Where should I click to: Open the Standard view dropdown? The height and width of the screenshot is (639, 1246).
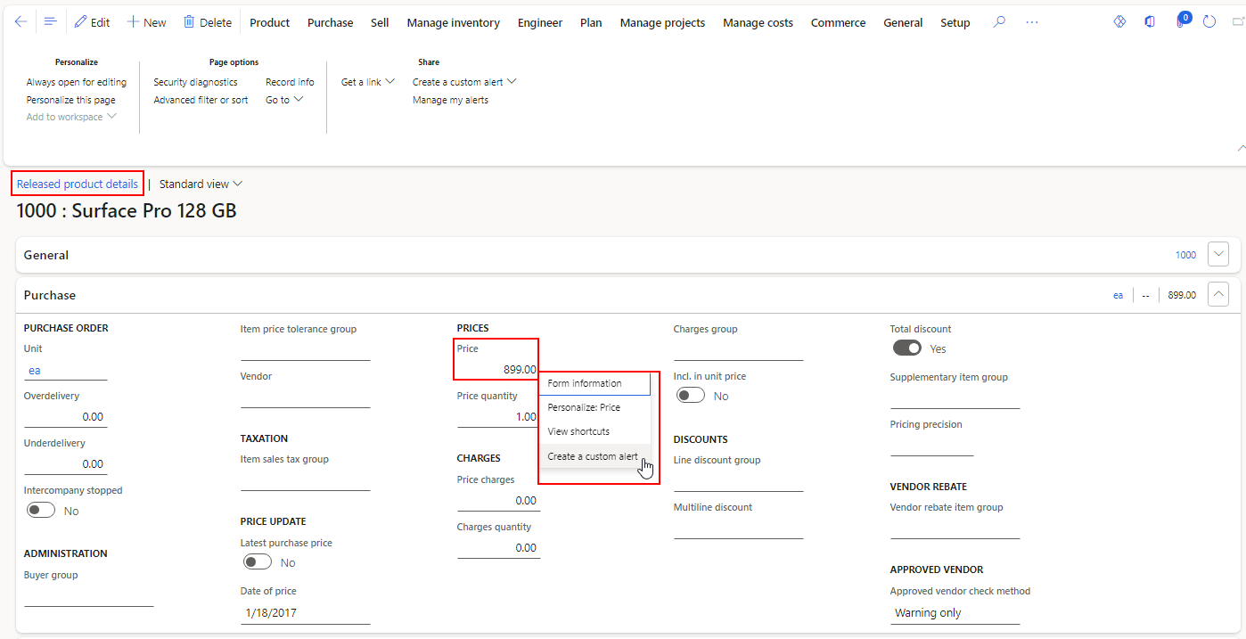pyautogui.click(x=201, y=184)
